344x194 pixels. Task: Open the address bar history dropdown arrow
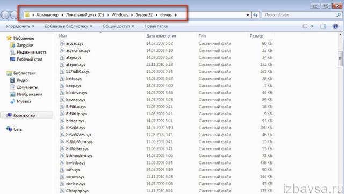[248, 15]
